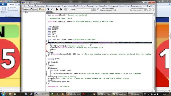171x96 pixels.
Task: Click the volume icon in system tray
Action: pyautogui.click(x=151, y=94)
